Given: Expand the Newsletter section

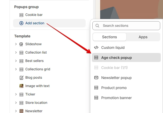Looking at the screenshot, I should coord(16,111).
